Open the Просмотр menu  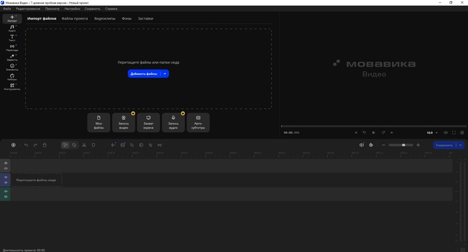53,9
